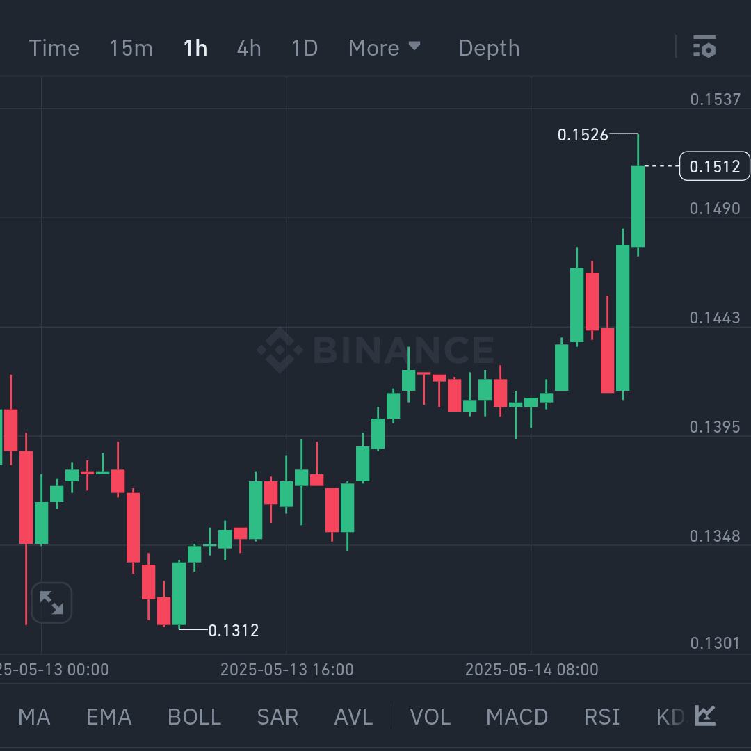
Task: Select the 1h interval tab
Action: [x=195, y=48]
